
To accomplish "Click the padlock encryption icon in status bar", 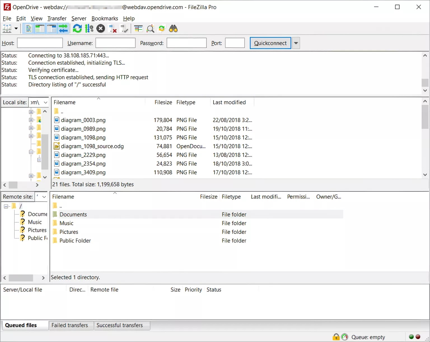I will point(336,337).
